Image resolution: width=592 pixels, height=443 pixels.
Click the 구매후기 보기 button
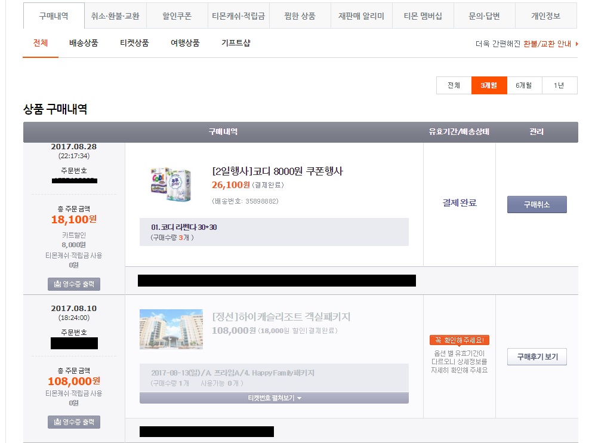pyautogui.click(x=536, y=357)
